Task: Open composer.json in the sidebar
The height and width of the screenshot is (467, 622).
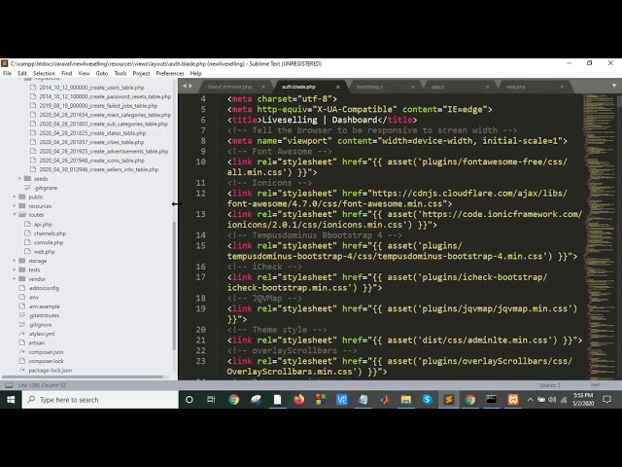Action: tap(46, 352)
